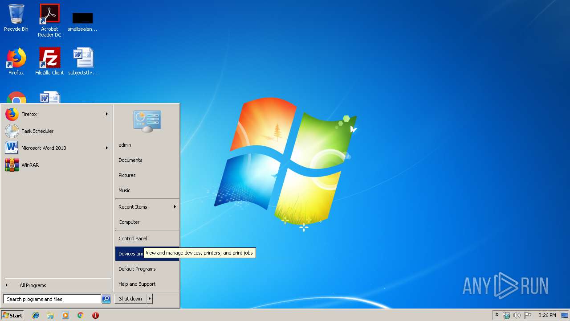Expand All Programs list
The width and height of the screenshot is (570, 321).
point(57,285)
